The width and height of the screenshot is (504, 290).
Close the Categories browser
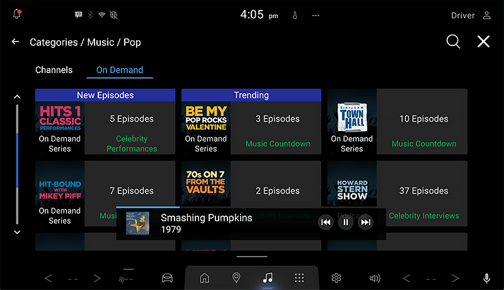tap(483, 42)
